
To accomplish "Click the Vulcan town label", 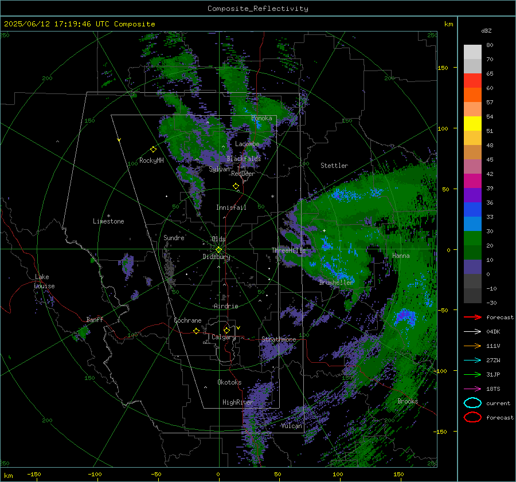I will [292, 426].
